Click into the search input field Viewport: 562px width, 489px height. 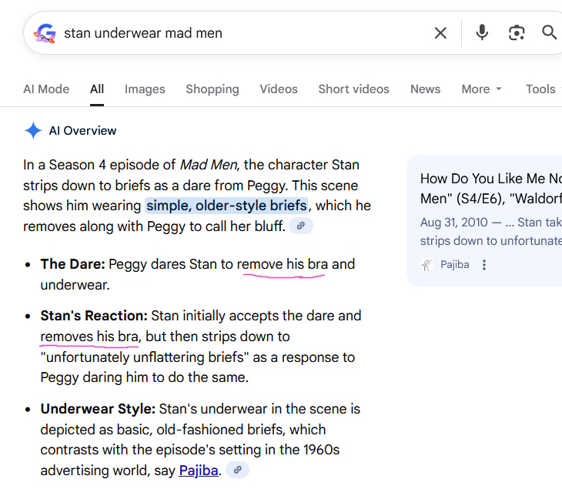pos(239,33)
